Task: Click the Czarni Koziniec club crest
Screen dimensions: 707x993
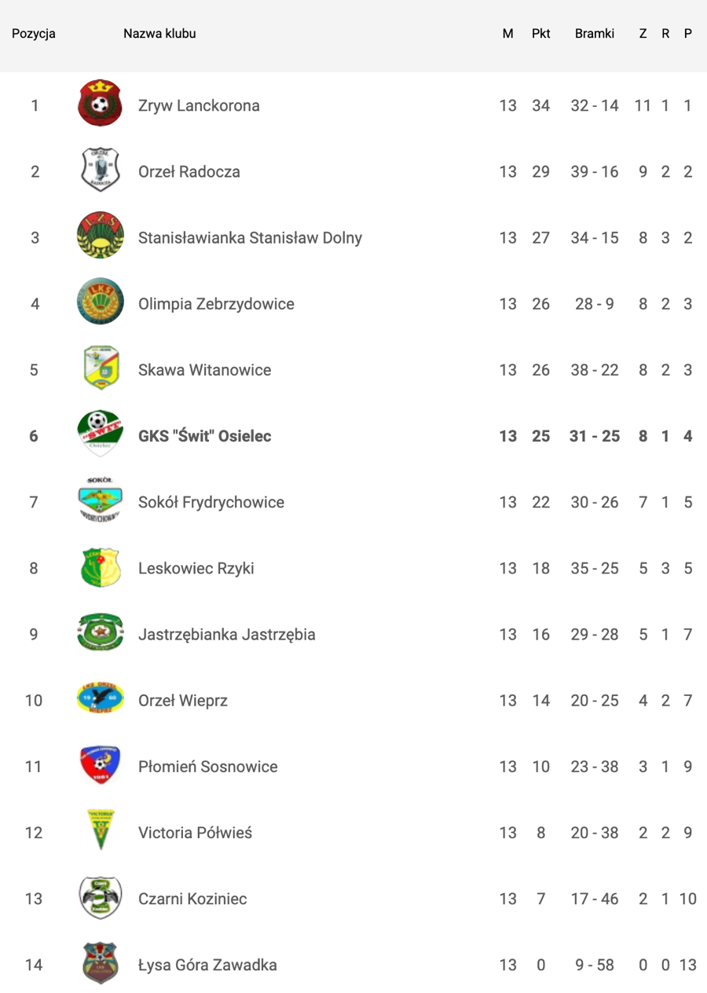Action: point(101,897)
